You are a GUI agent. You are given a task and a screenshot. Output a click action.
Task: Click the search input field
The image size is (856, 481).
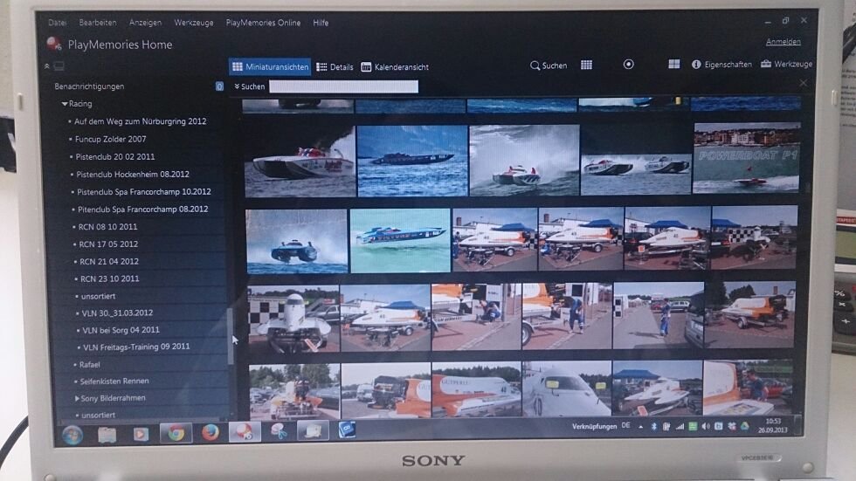click(x=344, y=86)
